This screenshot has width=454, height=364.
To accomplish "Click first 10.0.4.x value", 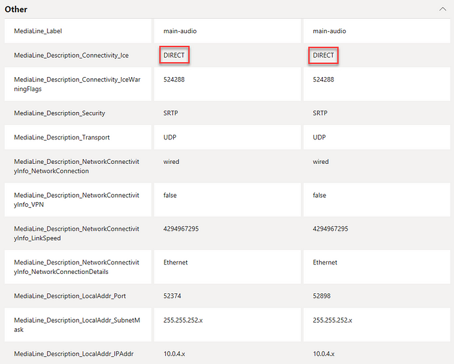I will [174, 354].
